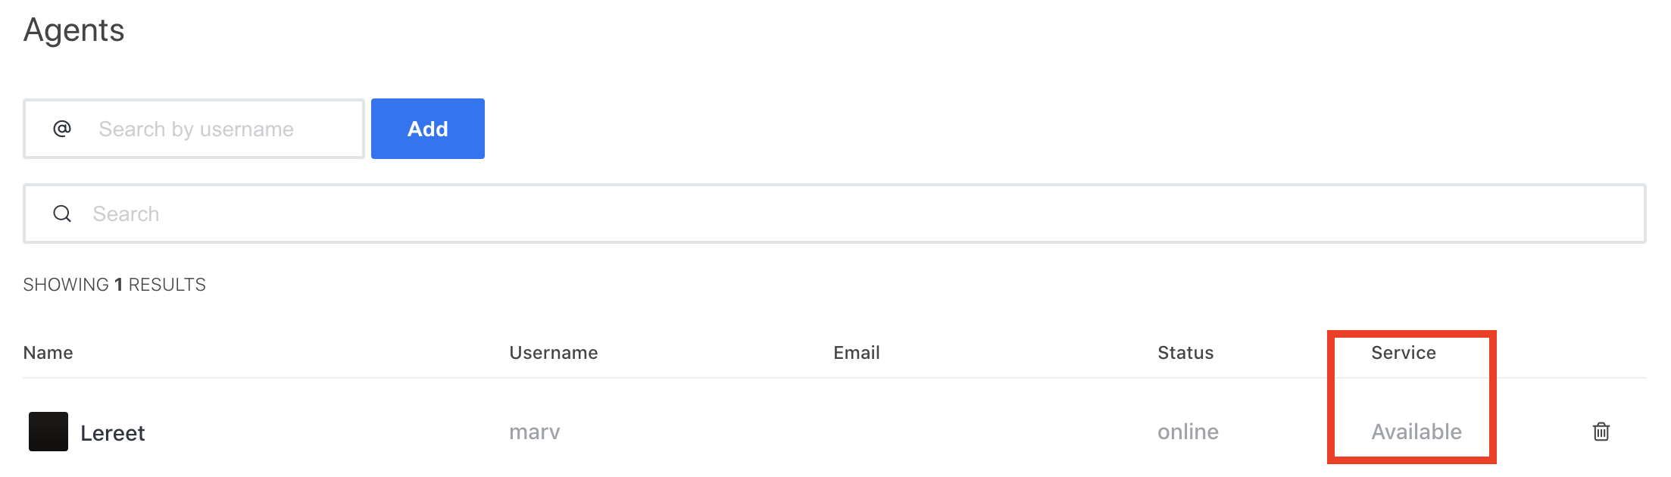
Task: Click the Agents page heading
Action: pos(74,30)
